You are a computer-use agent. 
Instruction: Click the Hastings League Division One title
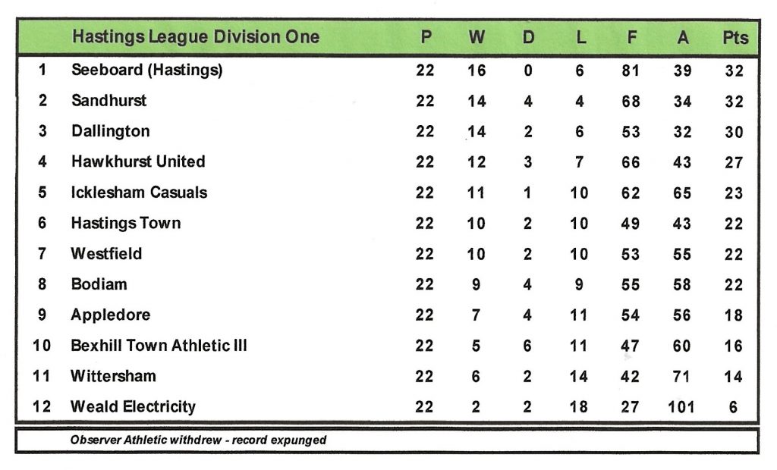point(195,37)
